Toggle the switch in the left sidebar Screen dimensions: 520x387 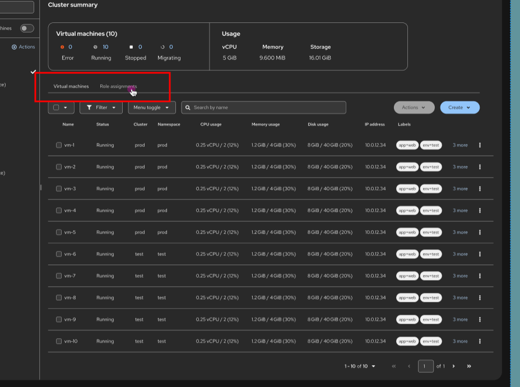pos(27,29)
